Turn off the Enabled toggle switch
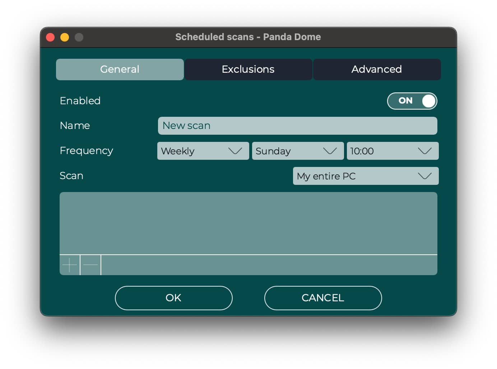Viewport: 497px width, 369px height. click(412, 101)
